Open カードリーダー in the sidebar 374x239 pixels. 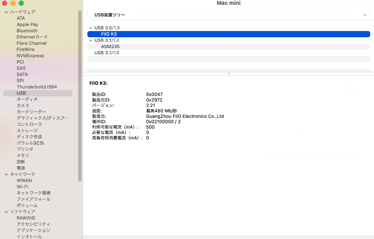(x=31, y=112)
